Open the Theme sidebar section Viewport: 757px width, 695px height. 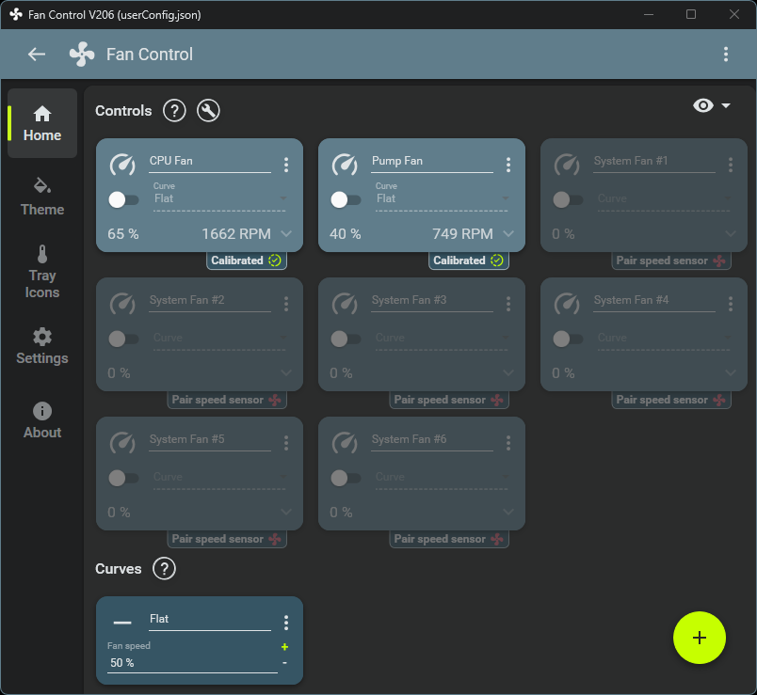point(42,197)
